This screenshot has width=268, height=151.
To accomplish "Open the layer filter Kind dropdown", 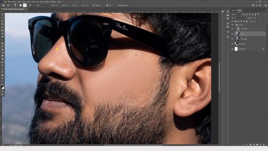I will 236,15.
